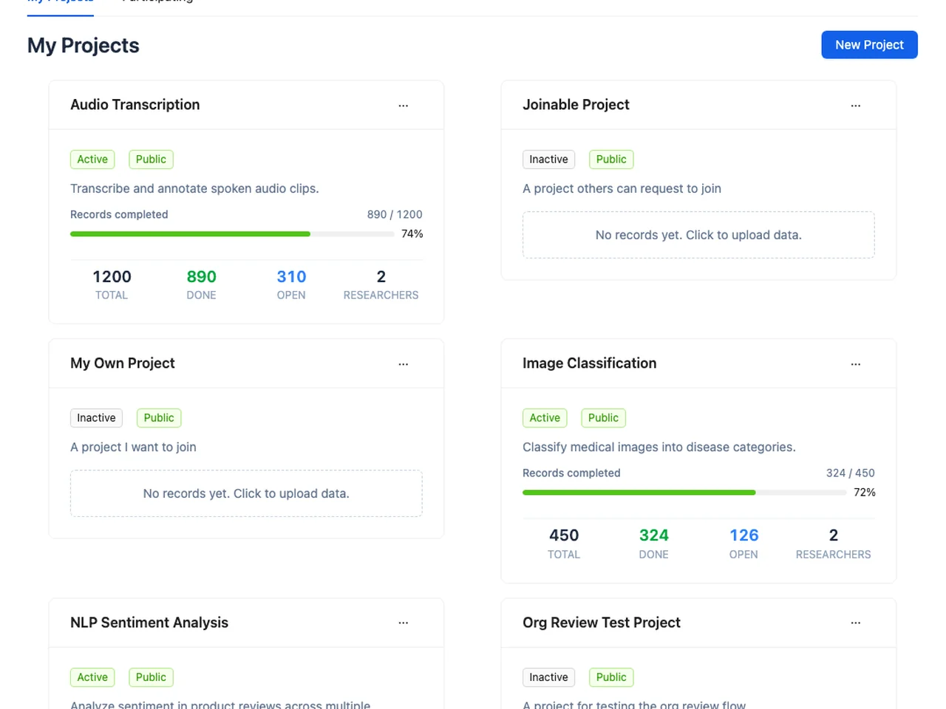Click the Active tag on Image Classification
Screen dimensions: 946x709
(x=545, y=418)
